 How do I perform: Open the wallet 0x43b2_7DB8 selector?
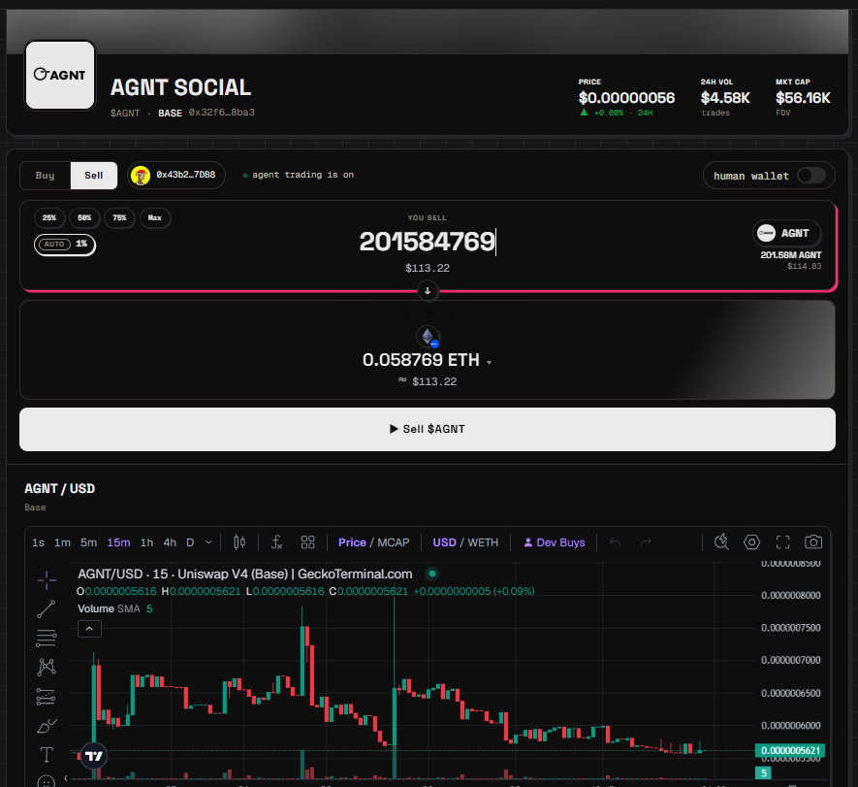tap(176, 176)
